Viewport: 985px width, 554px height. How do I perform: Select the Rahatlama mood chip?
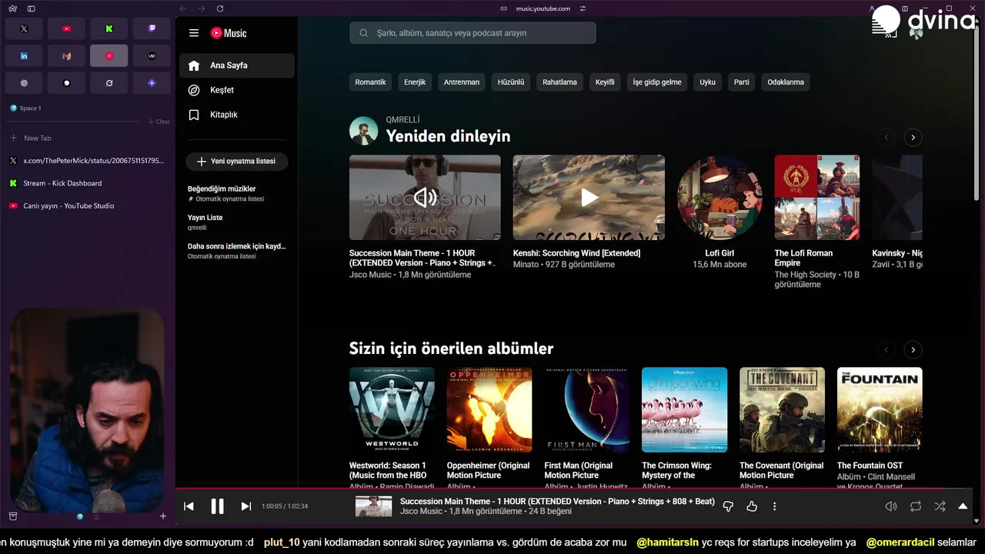pos(559,82)
